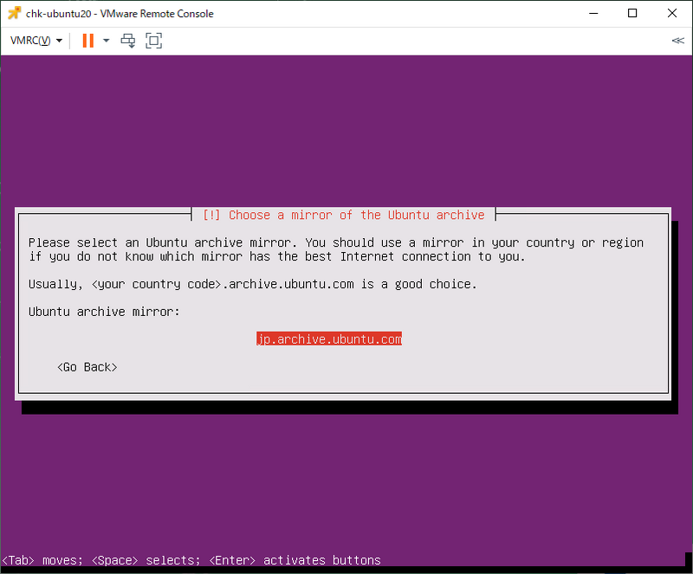The width and height of the screenshot is (693, 574).
Task: Open the VMRC(V) menu
Action: pyautogui.click(x=36, y=41)
